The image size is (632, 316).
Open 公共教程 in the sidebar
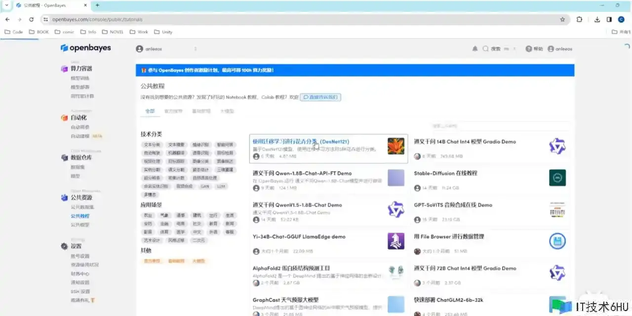click(x=80, y=216)
